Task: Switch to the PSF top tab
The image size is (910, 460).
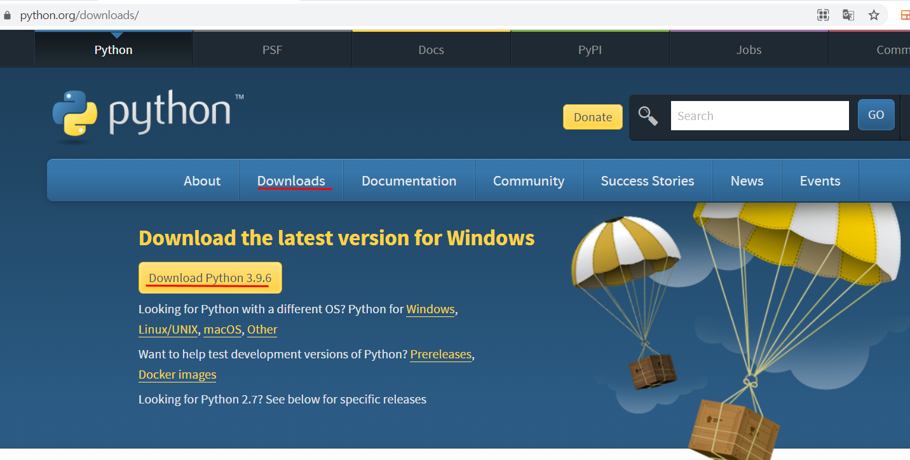Action: (273, 50)
